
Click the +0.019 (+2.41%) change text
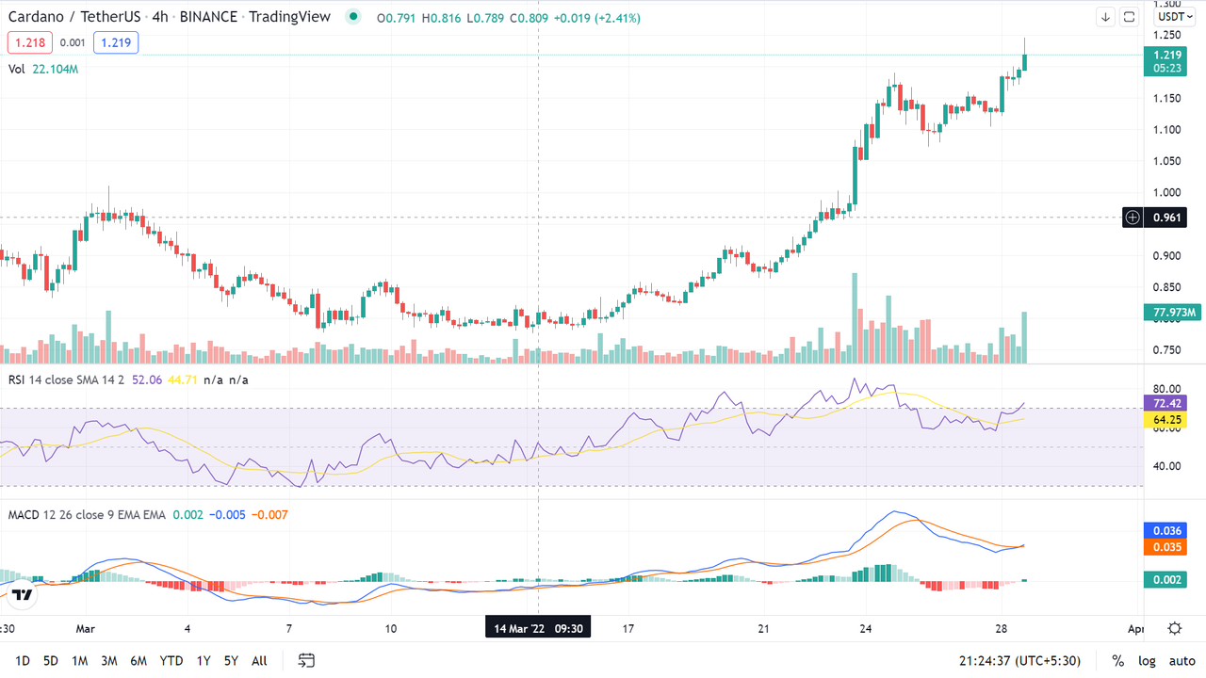point(597,18)
